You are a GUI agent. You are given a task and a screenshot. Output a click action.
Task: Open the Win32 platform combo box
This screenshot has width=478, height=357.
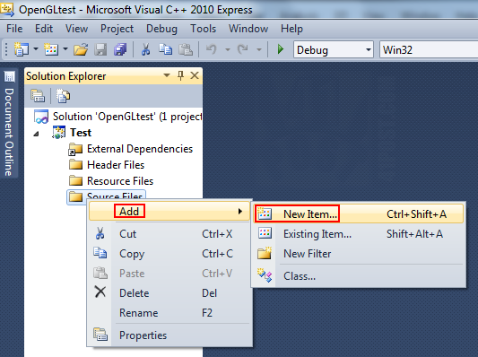click(429, 49)
